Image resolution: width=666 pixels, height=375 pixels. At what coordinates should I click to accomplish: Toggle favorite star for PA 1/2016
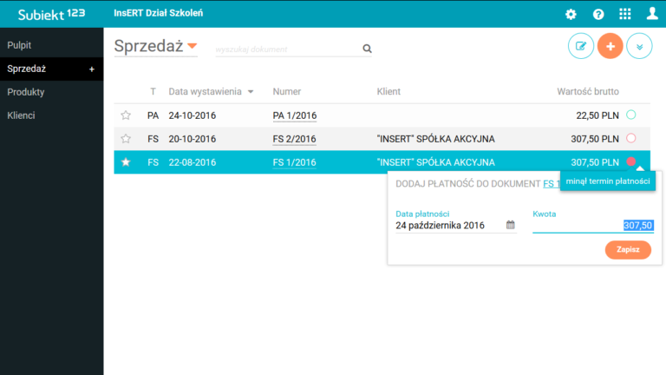click(x=126, y=115)
